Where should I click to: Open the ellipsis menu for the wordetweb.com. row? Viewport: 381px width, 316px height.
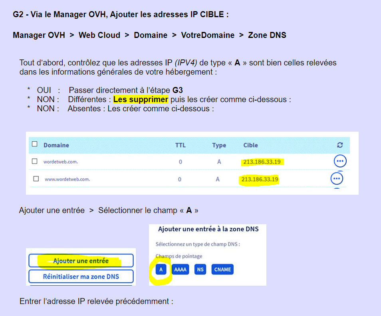[x=340, y=161]
